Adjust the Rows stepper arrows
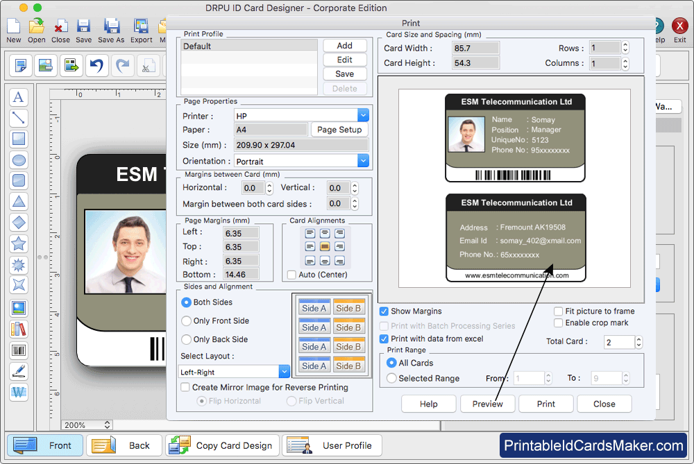The width and height of the screenshot is (694, 464). [x=625, y=48]
